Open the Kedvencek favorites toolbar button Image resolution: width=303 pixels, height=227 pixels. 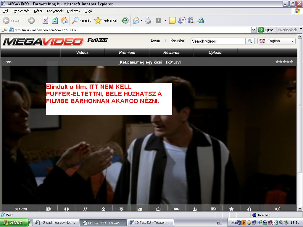[x=106, y=20]
